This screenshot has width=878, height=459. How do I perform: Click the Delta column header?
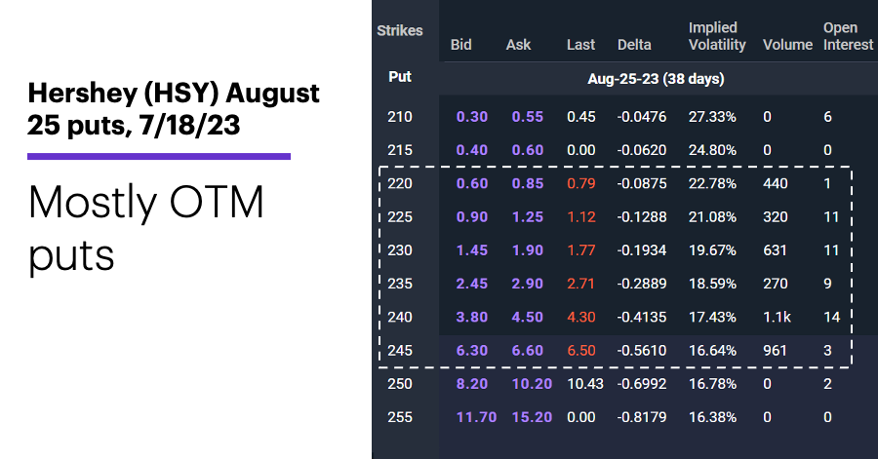(634, 45)
